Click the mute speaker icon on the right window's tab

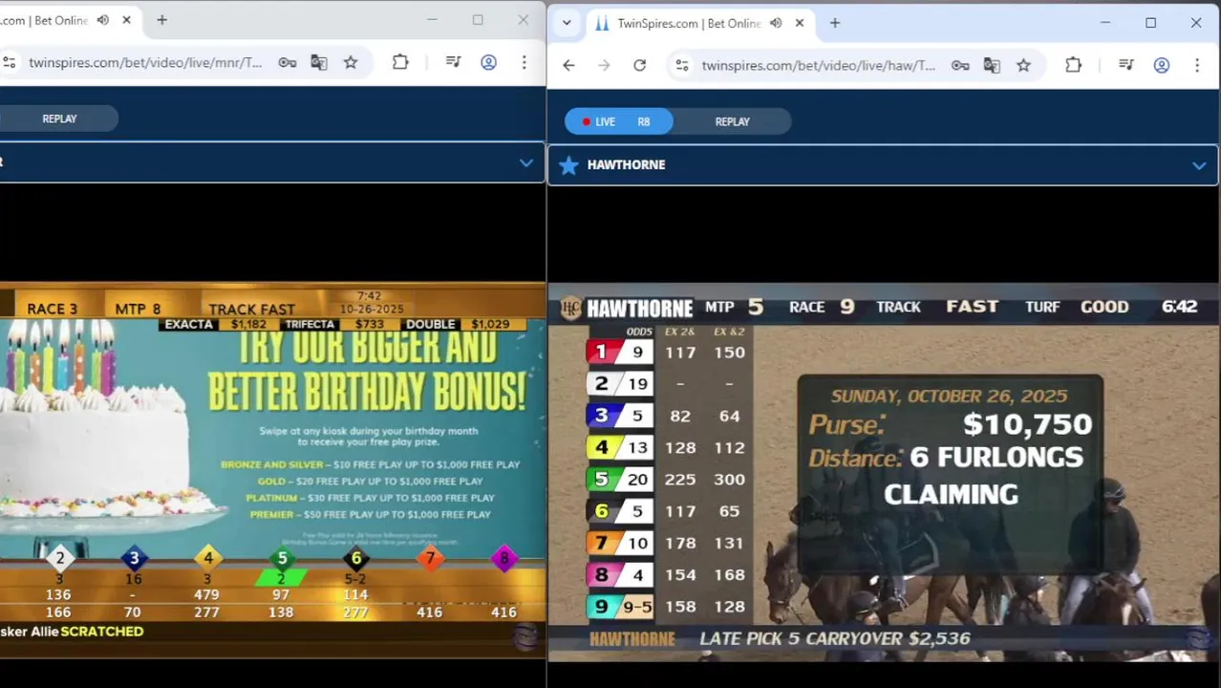point(776,23)
